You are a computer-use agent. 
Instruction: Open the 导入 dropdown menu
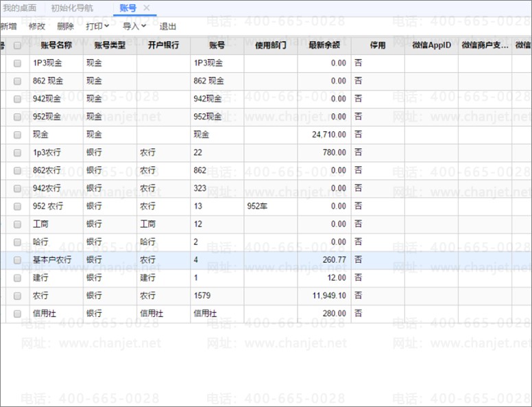click(134, 26)
